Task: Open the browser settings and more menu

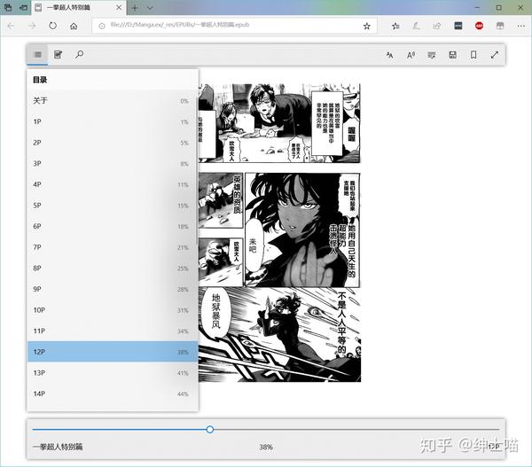Action: (x=521, y=26)
